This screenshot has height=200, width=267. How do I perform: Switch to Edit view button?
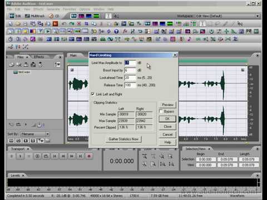[15, 16]
